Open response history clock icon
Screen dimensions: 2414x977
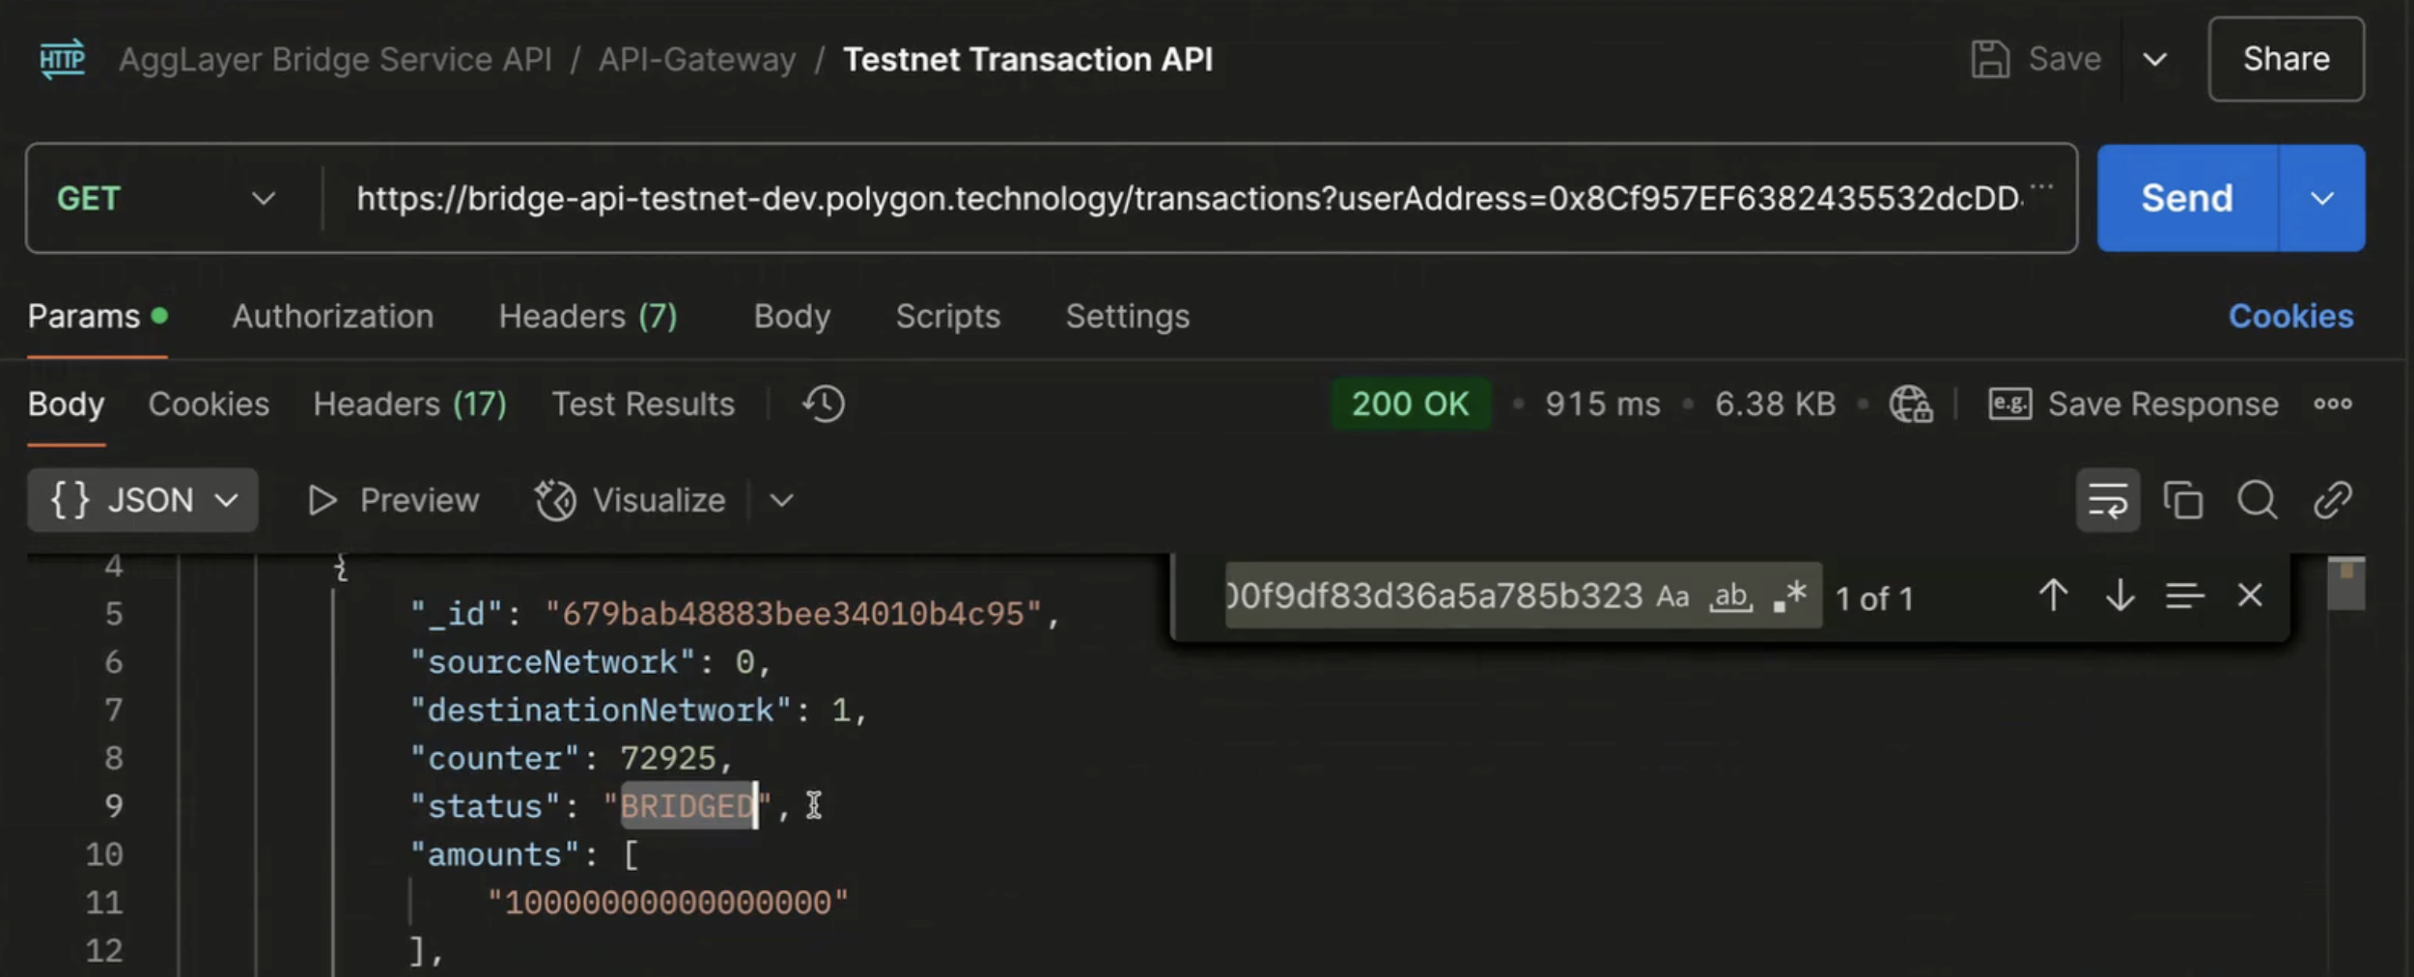(824, 404)
